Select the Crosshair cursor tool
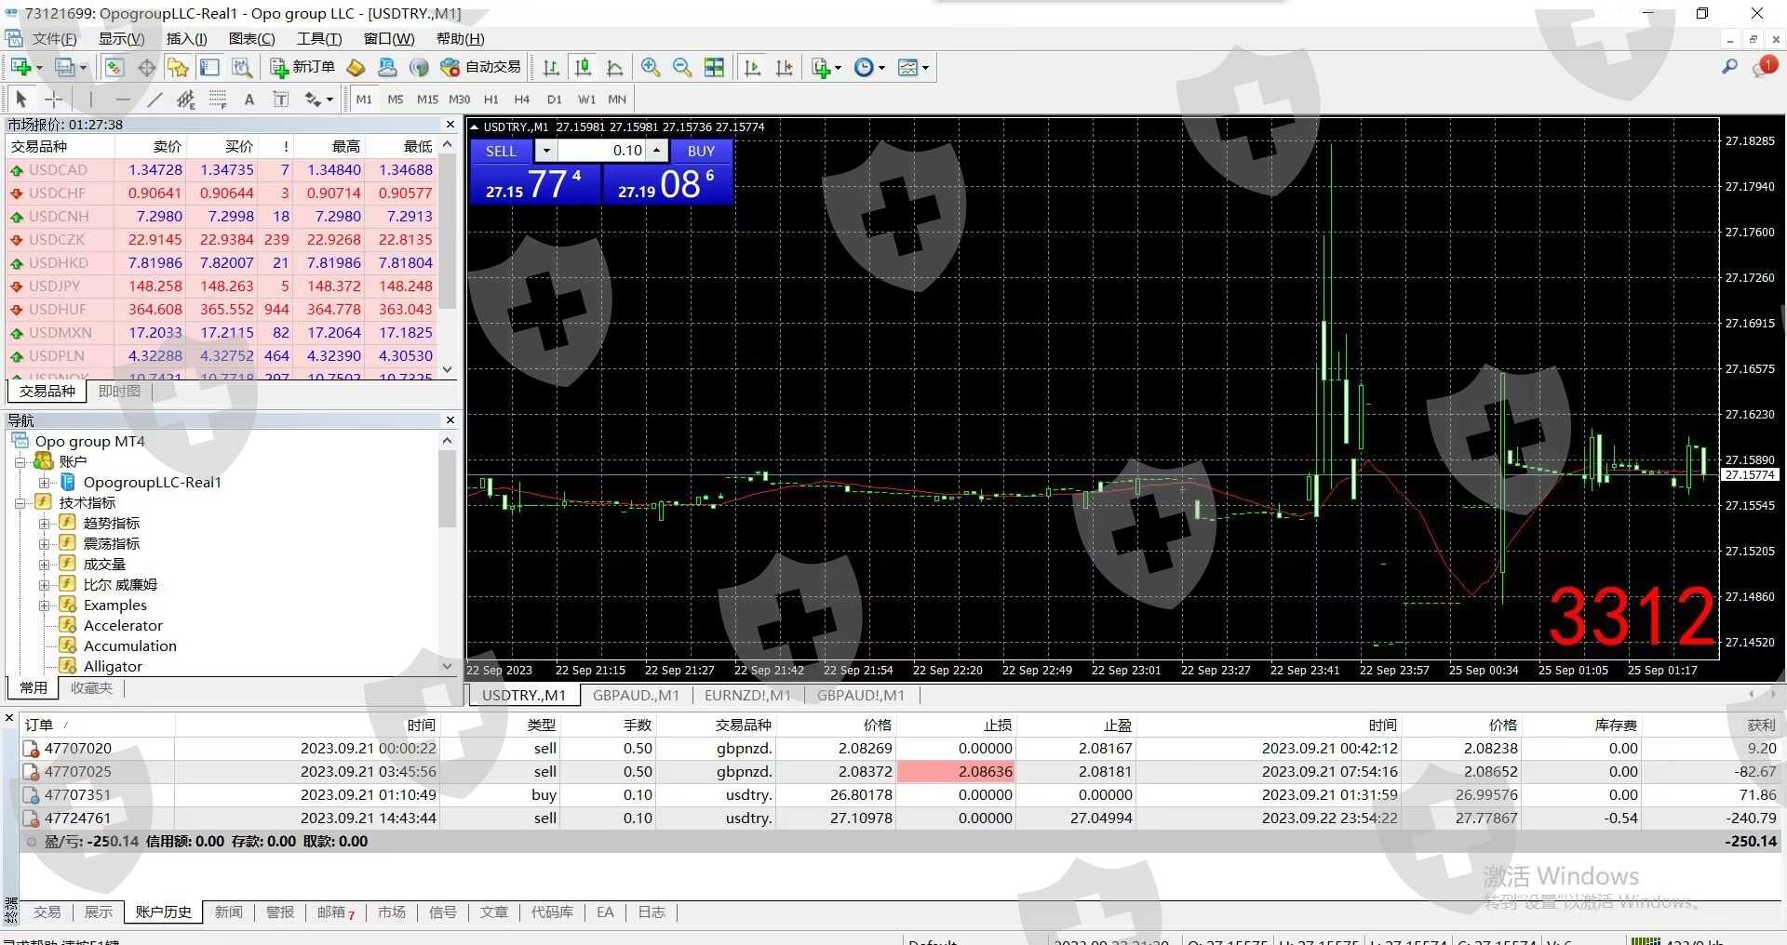Screen dimensions: 1787x945 [54, 100]
